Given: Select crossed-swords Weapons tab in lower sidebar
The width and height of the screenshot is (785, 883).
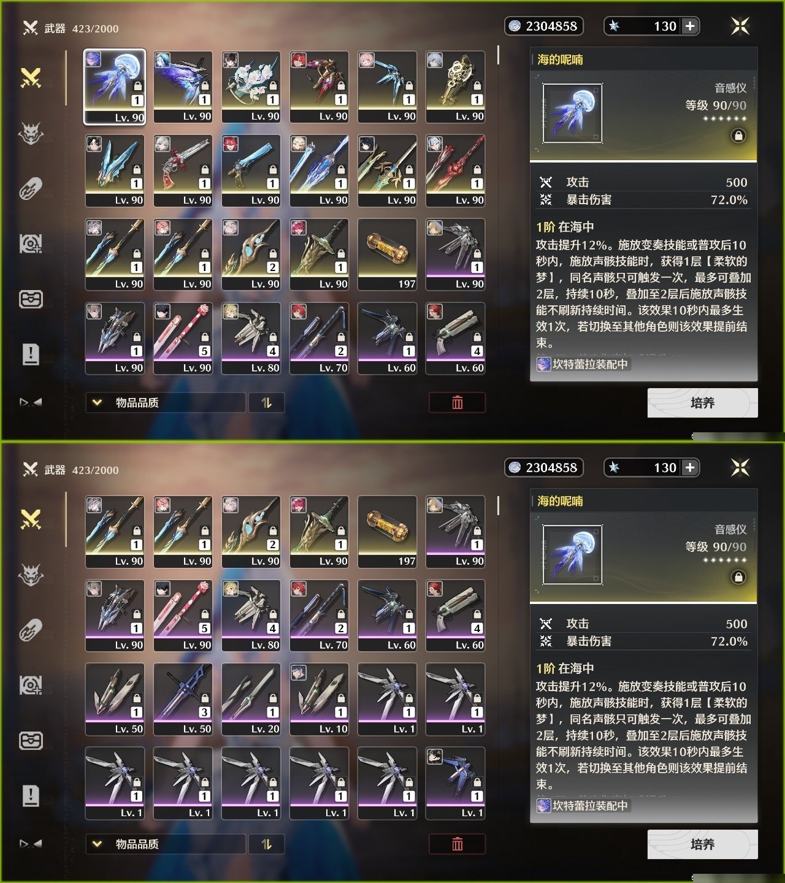Looking at the screenshot, I should click(x=31, y=519).
